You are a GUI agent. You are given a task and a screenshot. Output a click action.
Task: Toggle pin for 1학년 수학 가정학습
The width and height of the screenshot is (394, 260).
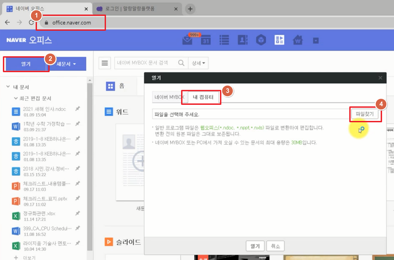click(78, 123)
